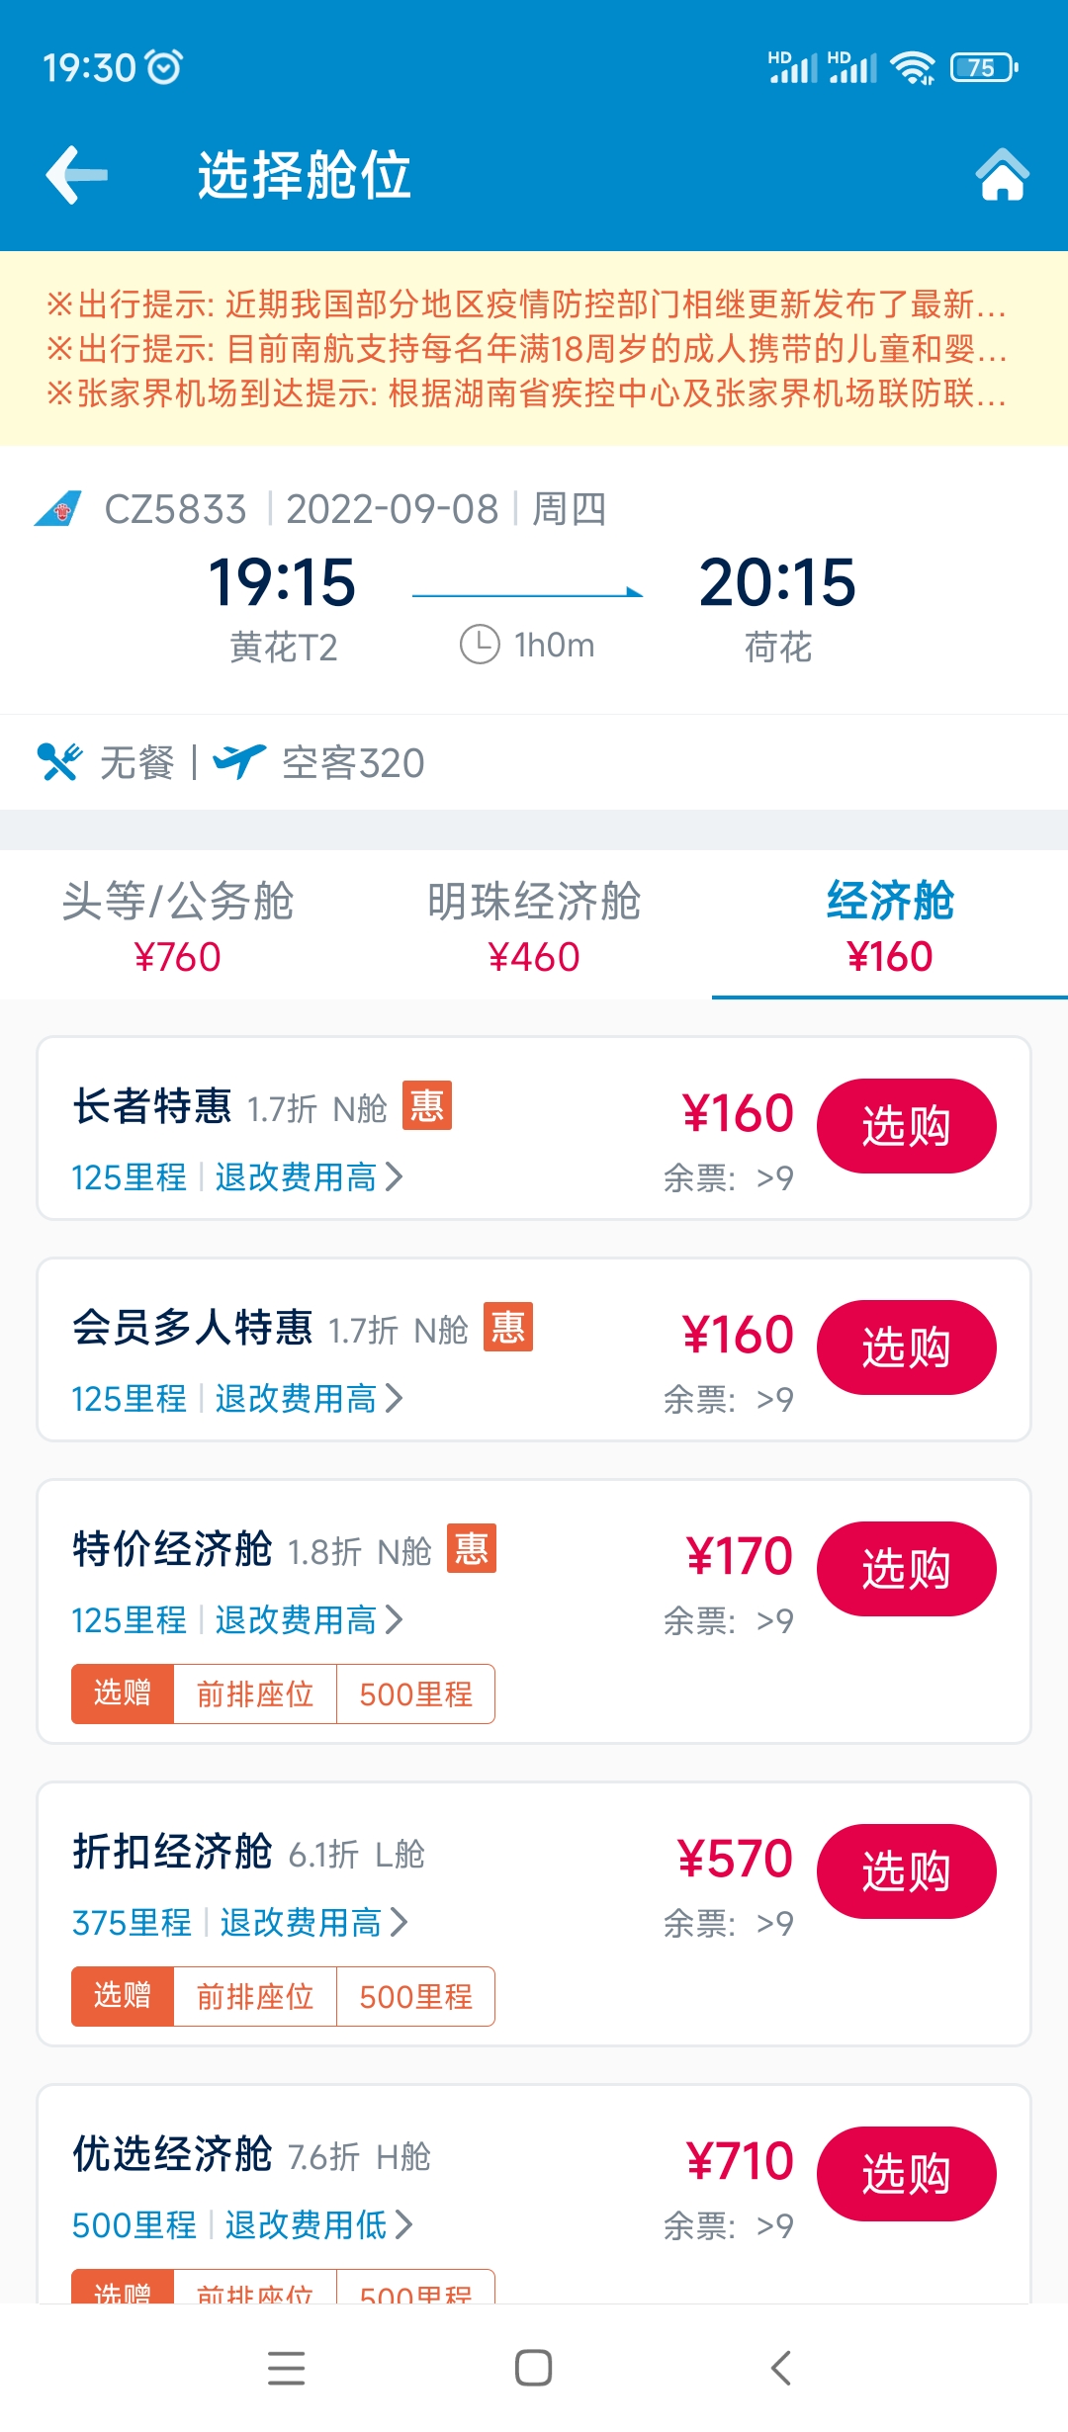Switch to 明珠经济舱 tab

[534, 926]
